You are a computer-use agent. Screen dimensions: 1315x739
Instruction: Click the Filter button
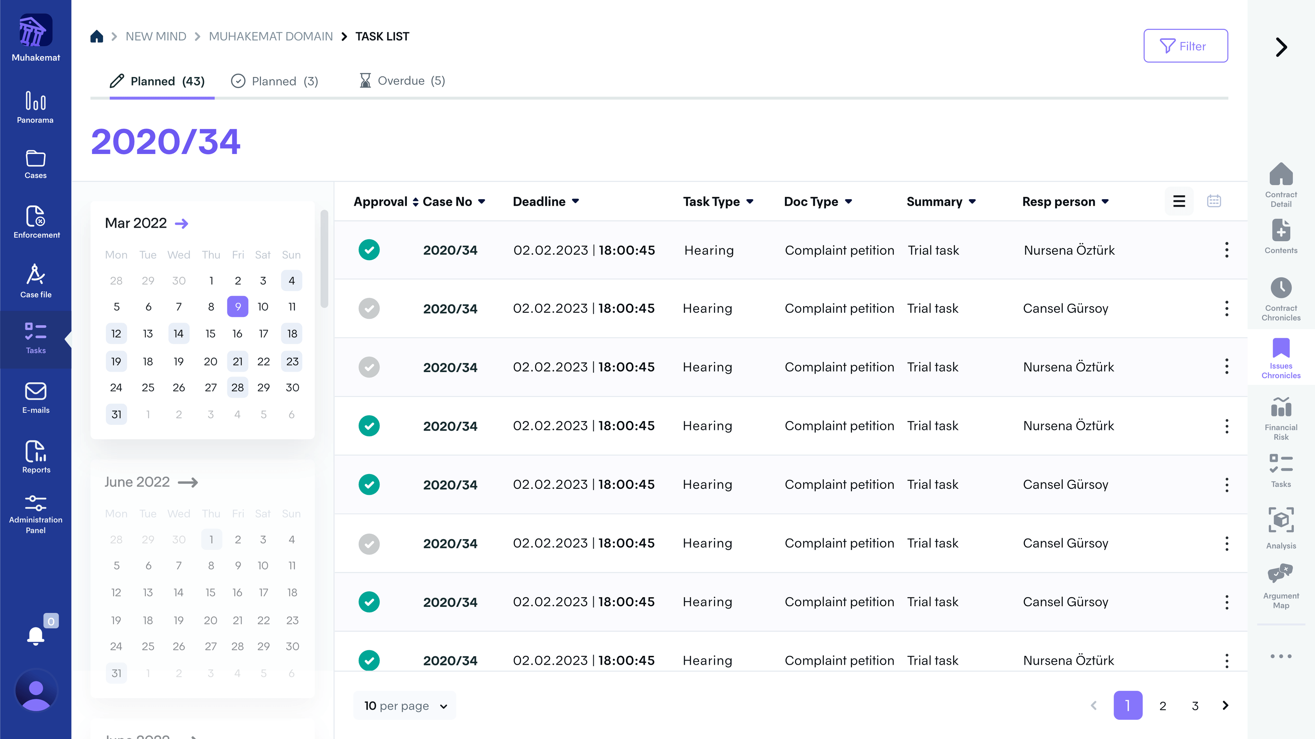1185,46
